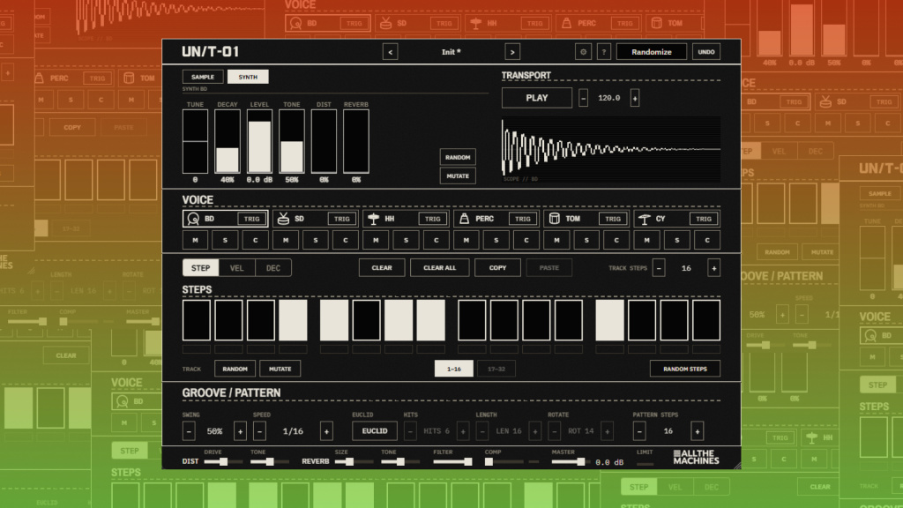903x508 pixels.
Task: Click the RANDOM STEPS button
Action: click(x=684, y=369)
